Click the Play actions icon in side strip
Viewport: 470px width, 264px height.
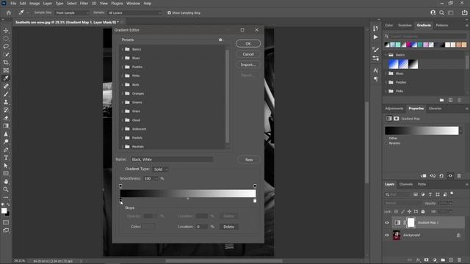[x=375, y=37]
